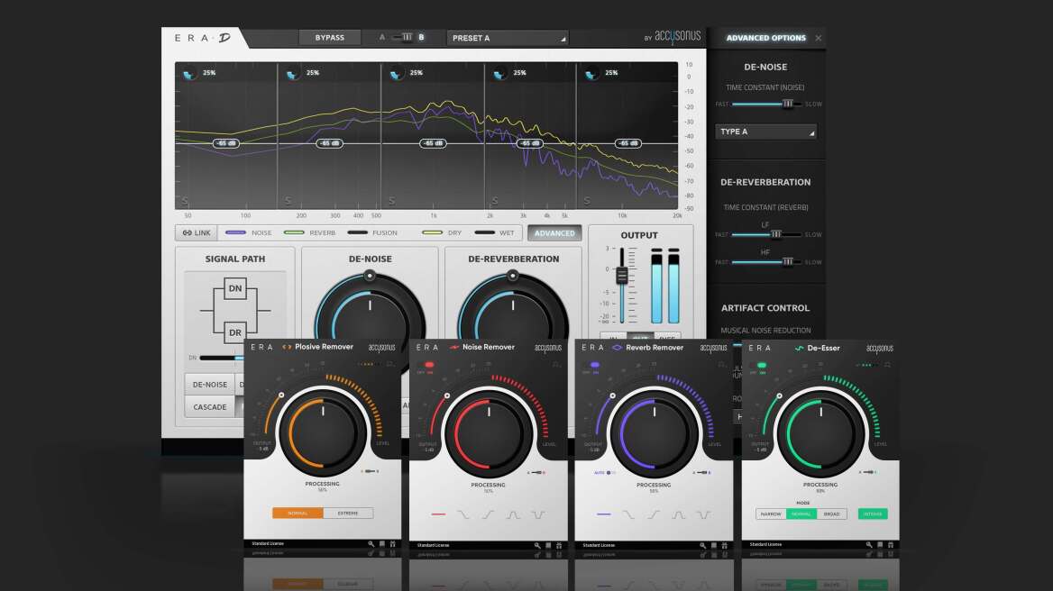Select Extreme mode in Plosive Remover

348,513
